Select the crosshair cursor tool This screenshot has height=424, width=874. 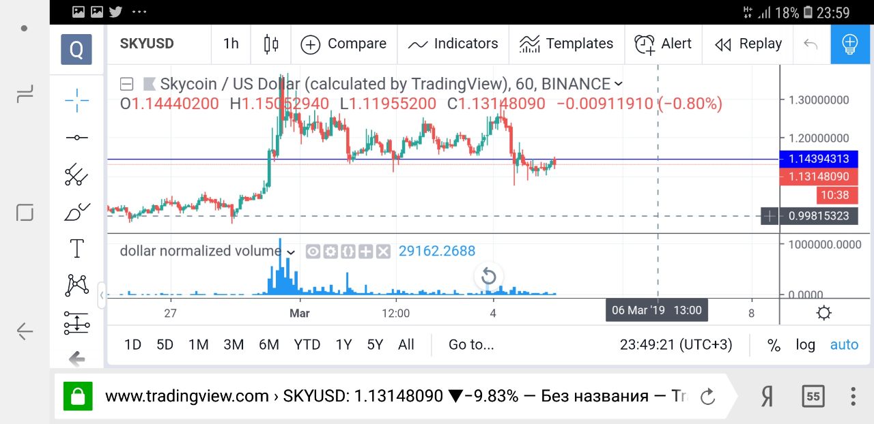click(76, 100)
